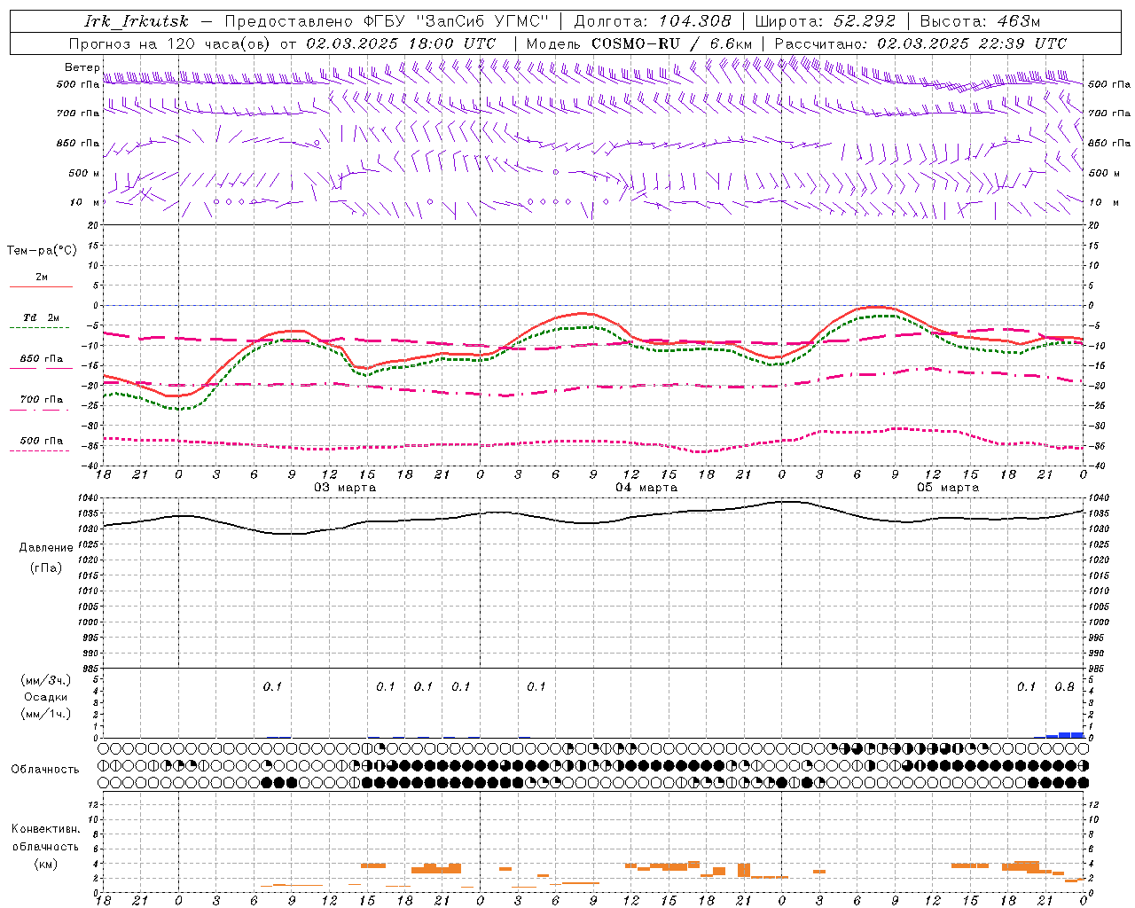The height and width of the screenshot is (908, 1135).
Task: Click the '04 марта' date label
Action: (x=646, y=488)
